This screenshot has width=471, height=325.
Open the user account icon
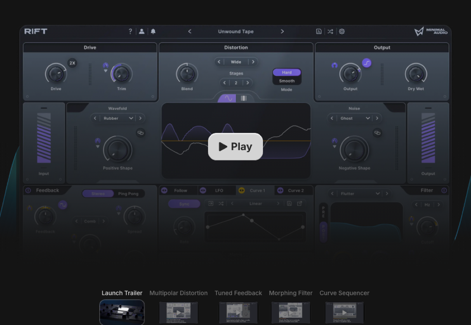142,31
